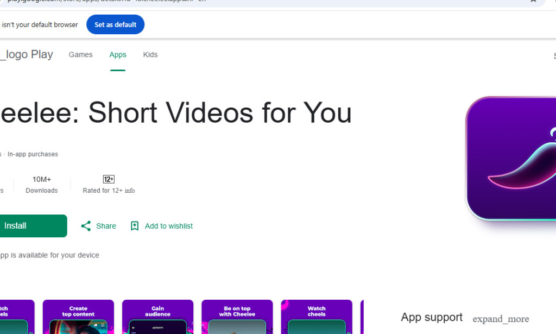Viewport: 556px width, 334px height.
Task: Open the Be on top with Cheelee screenshot
Action: pos(237,318)
